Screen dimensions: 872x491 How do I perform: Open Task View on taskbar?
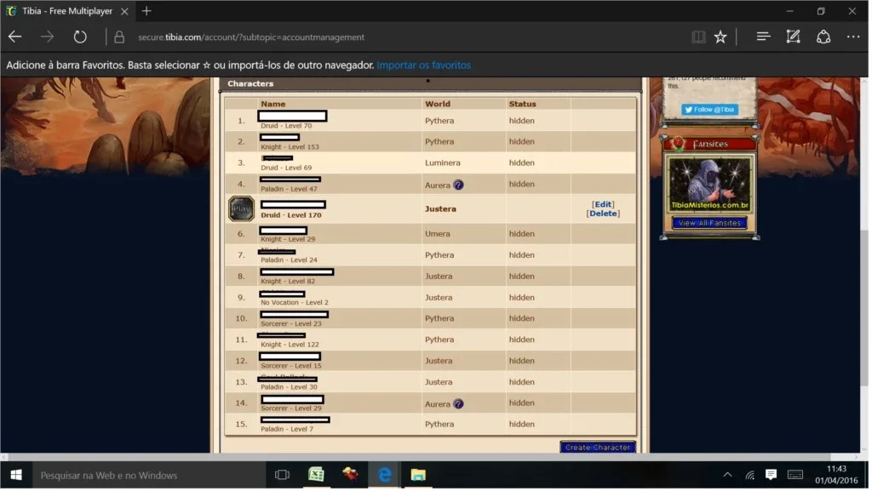coord(283,476)
